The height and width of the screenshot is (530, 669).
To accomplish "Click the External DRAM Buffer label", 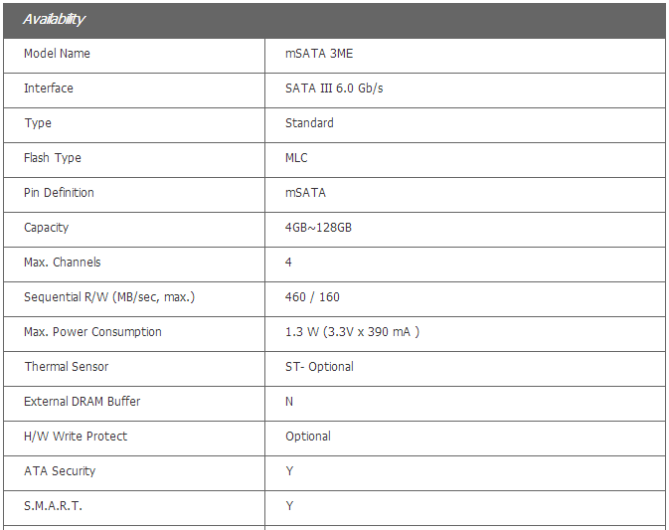I will [83, 402].
